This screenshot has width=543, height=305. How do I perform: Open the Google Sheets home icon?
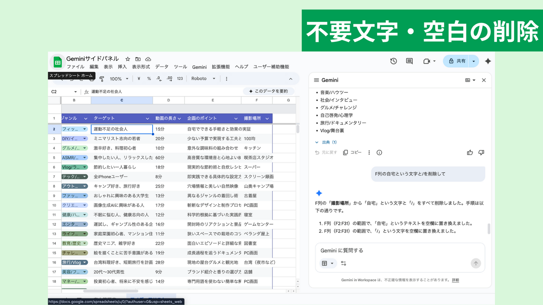[58, 62]
